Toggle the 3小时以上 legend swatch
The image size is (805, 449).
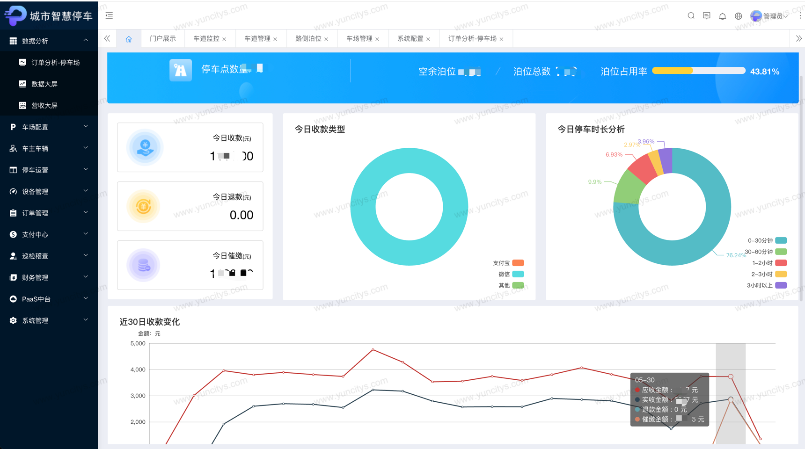781,285
